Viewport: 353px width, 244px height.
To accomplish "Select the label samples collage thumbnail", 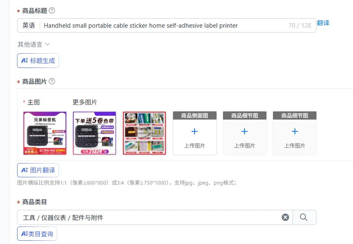I will [x=145, y=133].
